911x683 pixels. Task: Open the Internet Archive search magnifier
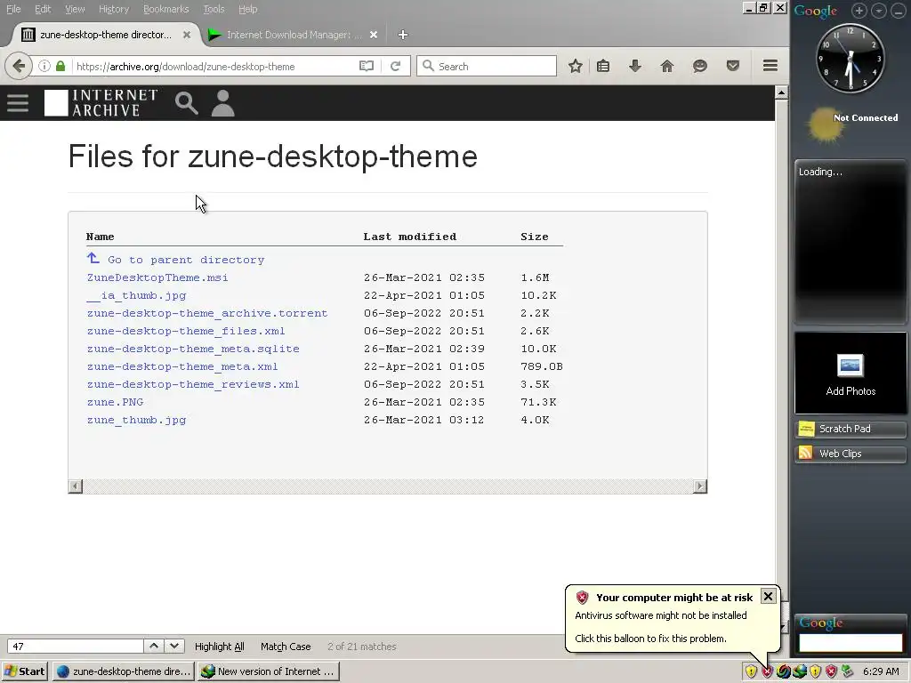[187, 103]
